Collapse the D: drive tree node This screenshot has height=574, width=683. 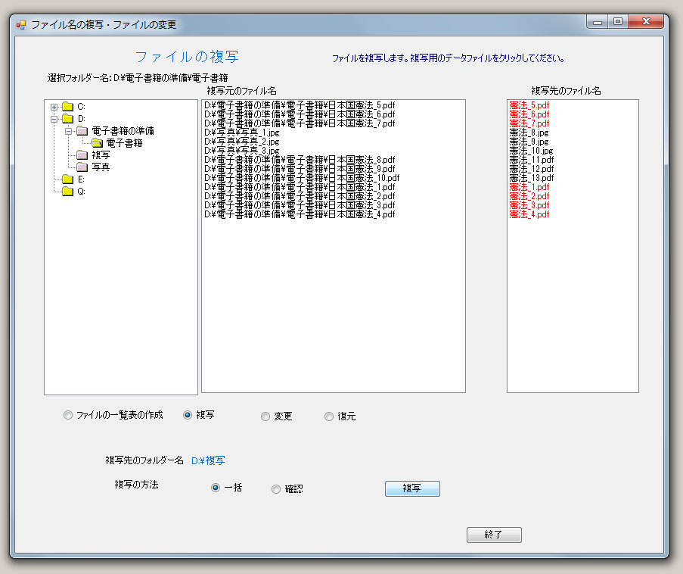click(54, 119)
